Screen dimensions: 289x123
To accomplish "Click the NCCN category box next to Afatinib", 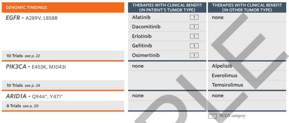I will 194,17.
